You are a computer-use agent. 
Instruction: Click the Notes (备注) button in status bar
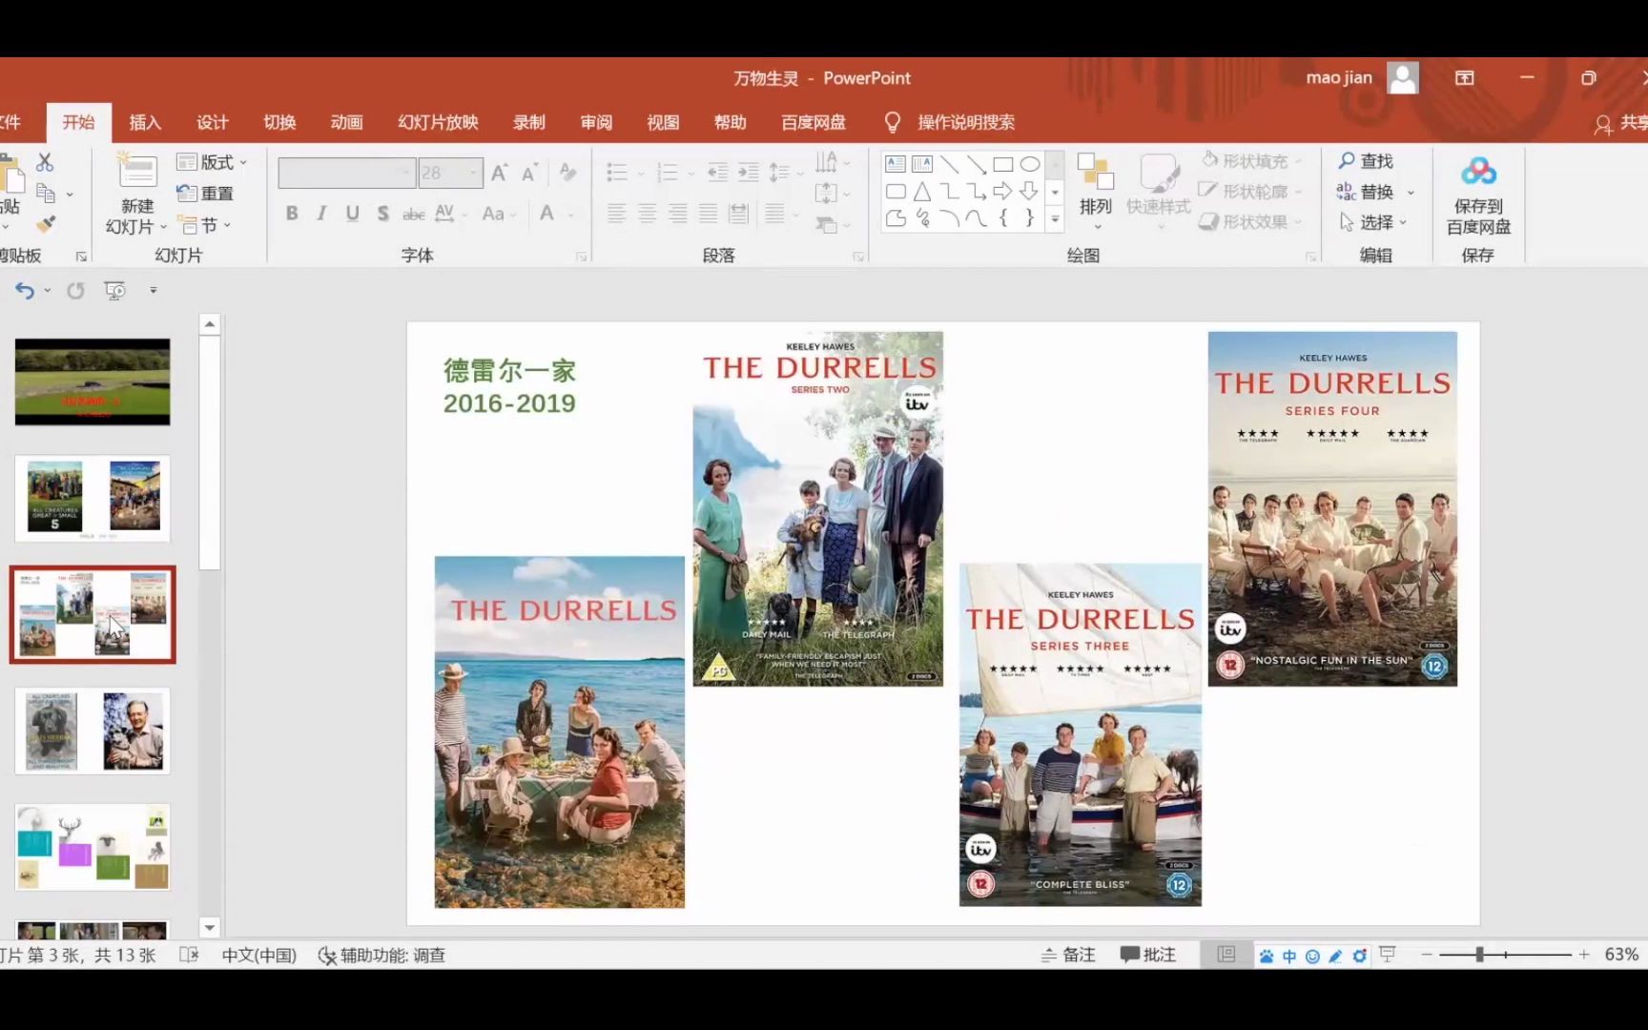[x=1068, y=955]
